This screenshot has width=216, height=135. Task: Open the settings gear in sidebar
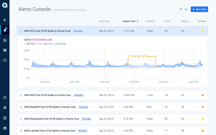(x=5, y=108)
